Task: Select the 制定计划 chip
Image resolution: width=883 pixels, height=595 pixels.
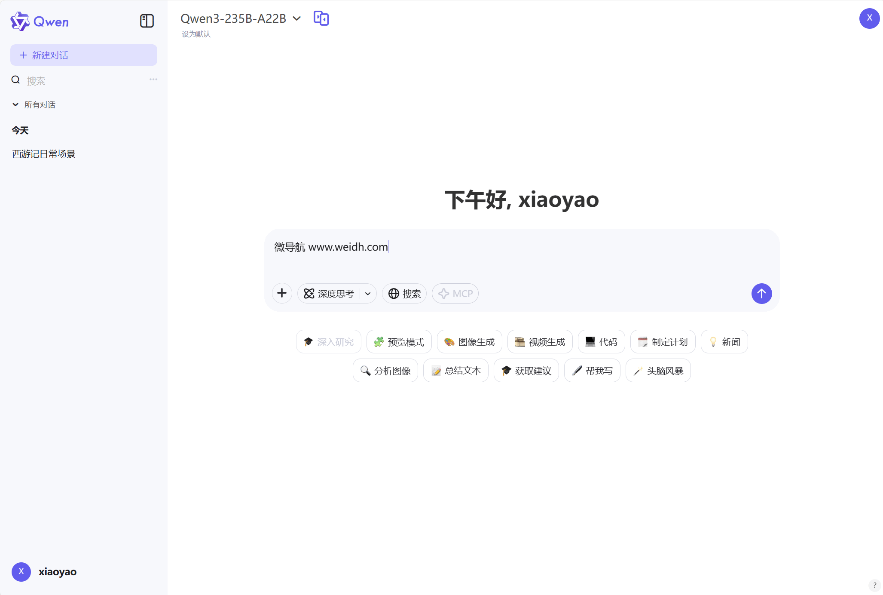Action: coord(663,342)
